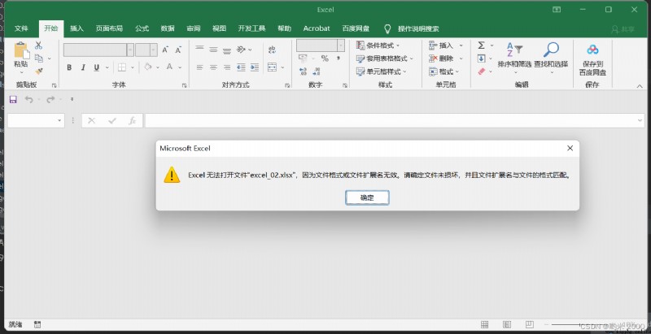Screen dimensions: 651x334
Task: Click the Cut scissors icon
Action: pyautogui.click(x=38, y=46)
